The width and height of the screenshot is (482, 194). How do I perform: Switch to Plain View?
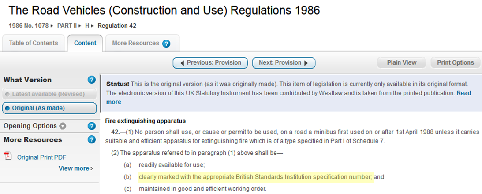402,62
